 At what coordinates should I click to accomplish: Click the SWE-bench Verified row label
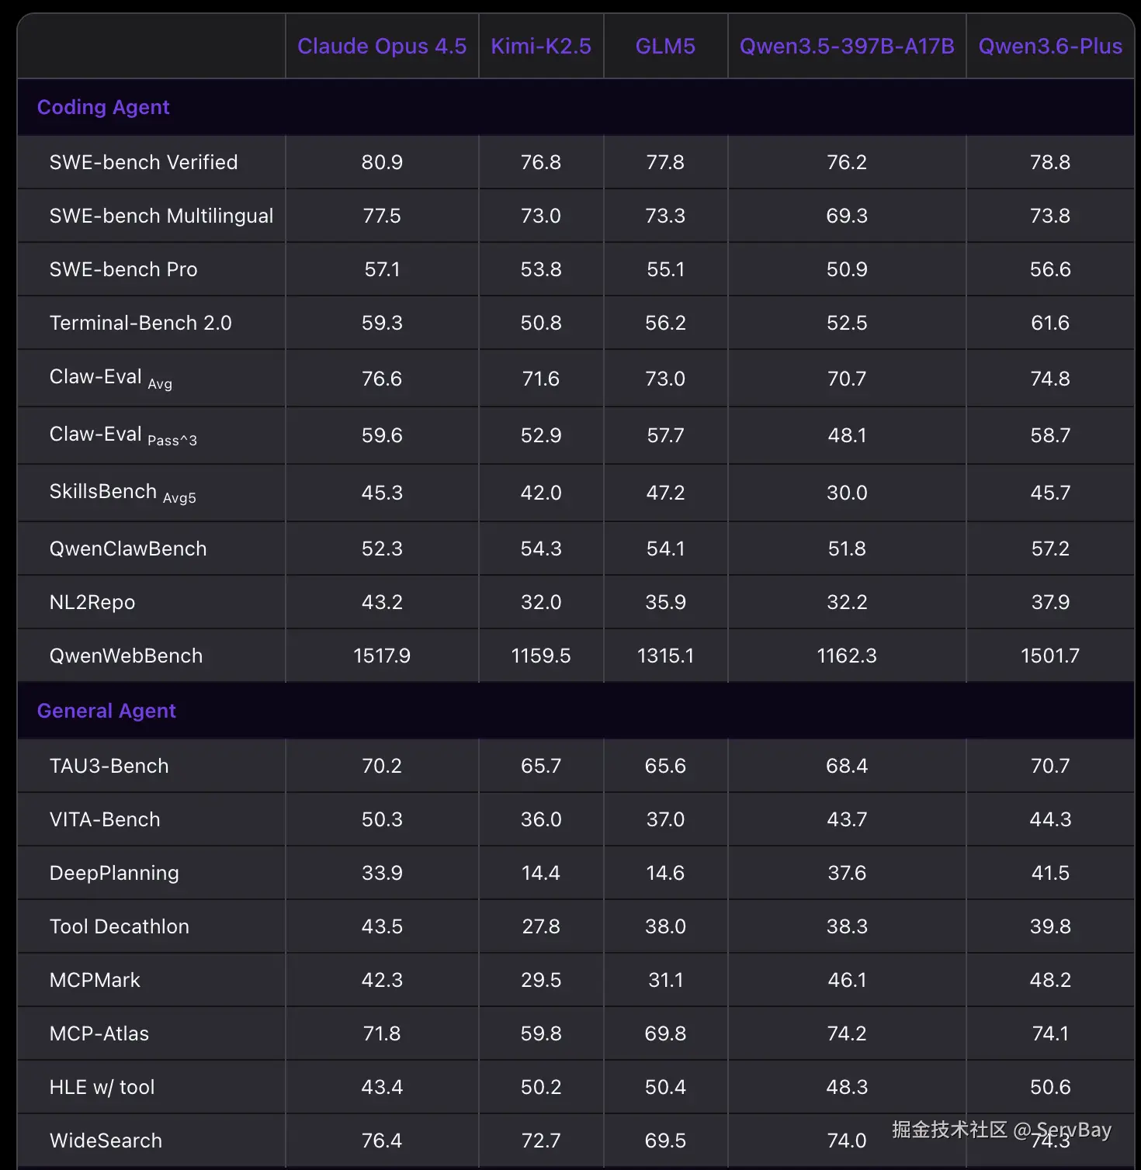(144, 162)
